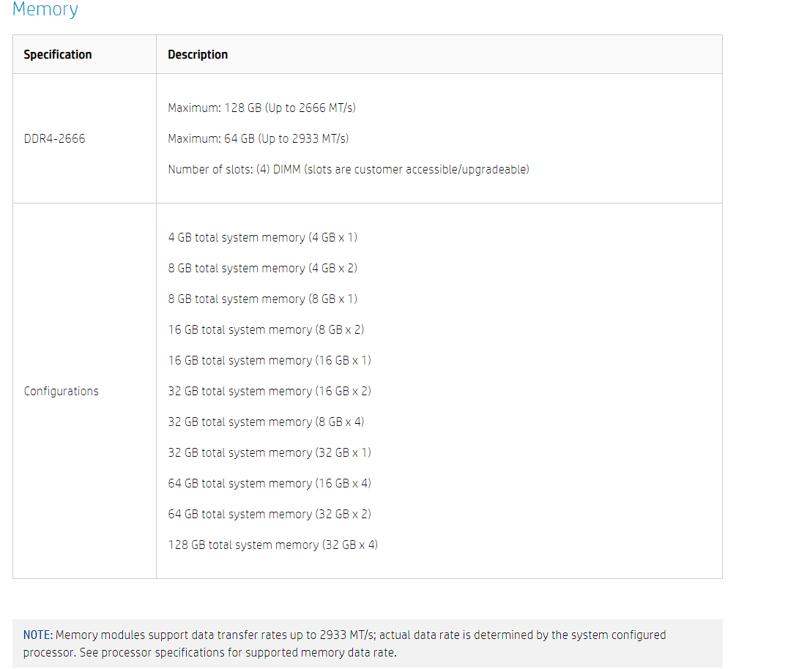Select 64 GB total memory (16 GB x 4)

[x=270, y=483]
